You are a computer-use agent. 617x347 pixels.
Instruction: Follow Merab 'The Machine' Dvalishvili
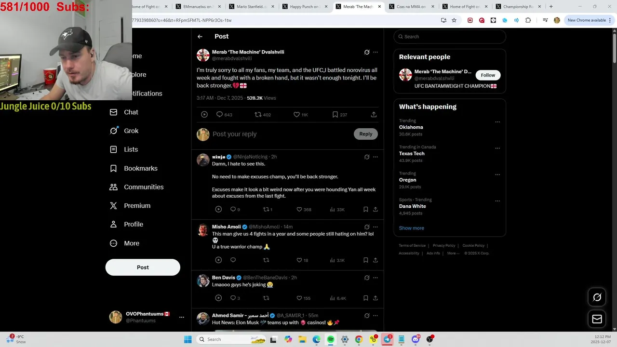(x=488, y=75)
